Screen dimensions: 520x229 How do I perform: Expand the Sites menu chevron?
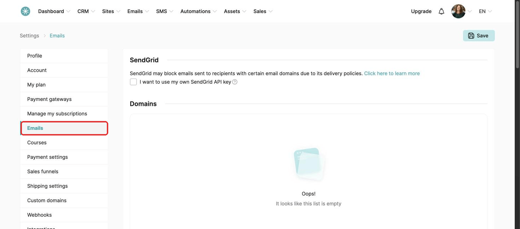point(118,11)
